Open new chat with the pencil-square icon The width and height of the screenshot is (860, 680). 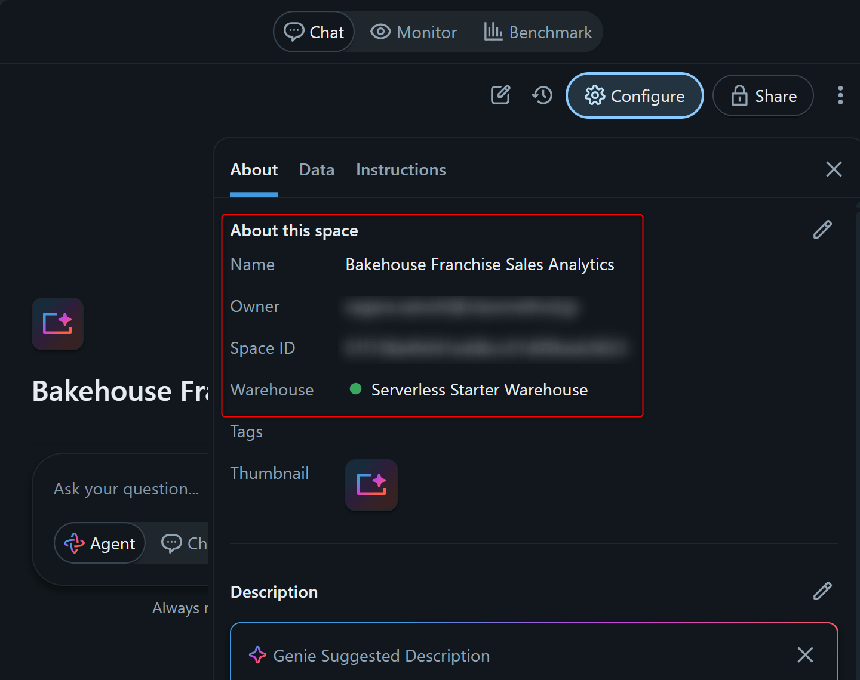(x=500, y=95)
